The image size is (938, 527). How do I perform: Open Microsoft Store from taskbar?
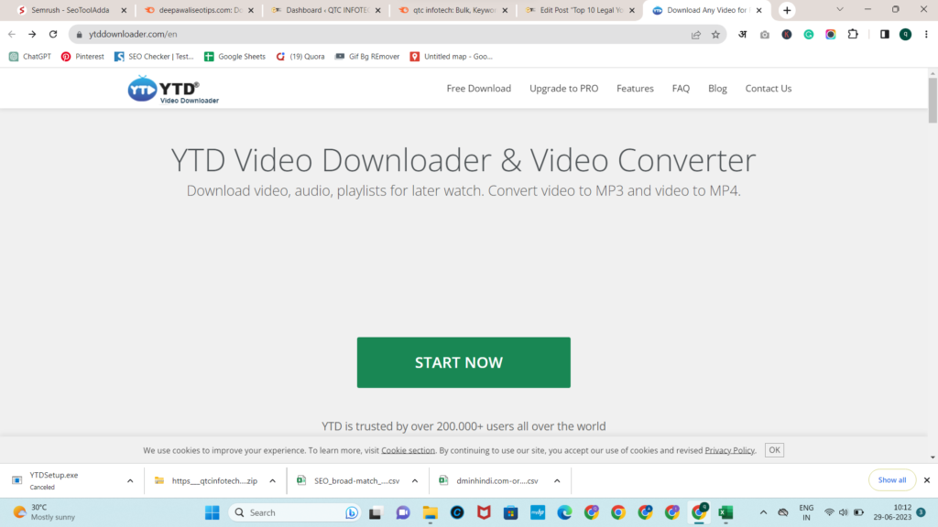click(x=511, y=512)
